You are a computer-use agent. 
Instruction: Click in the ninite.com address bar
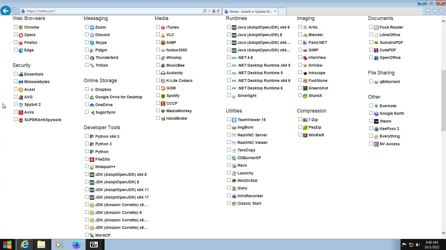pyautogui.click(x=111, y=11)
